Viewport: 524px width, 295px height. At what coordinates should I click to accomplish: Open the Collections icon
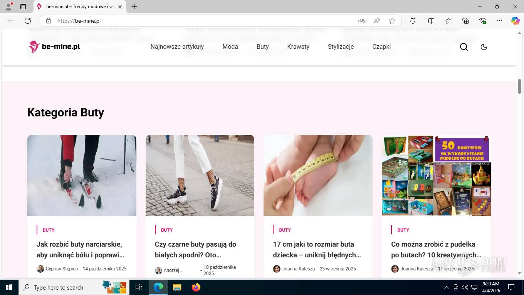465,21
